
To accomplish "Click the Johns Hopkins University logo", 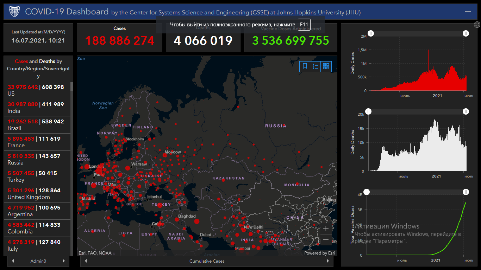I will click(x=14, y=12).
